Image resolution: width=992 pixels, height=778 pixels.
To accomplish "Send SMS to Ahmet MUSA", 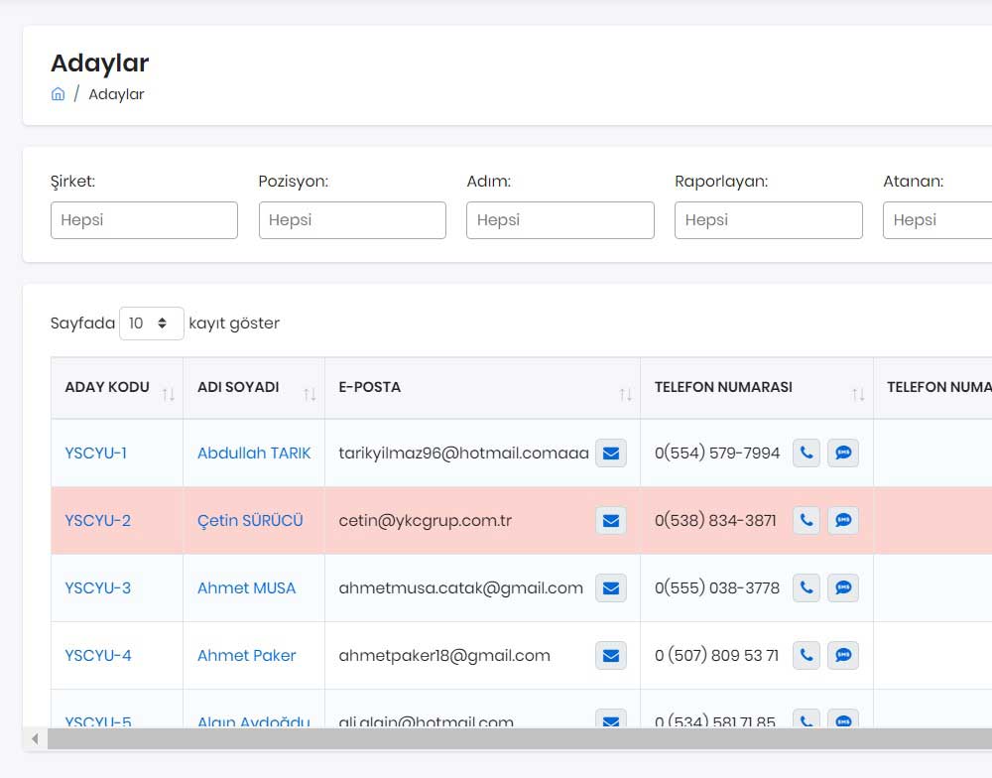I will (x=843, y=588).
